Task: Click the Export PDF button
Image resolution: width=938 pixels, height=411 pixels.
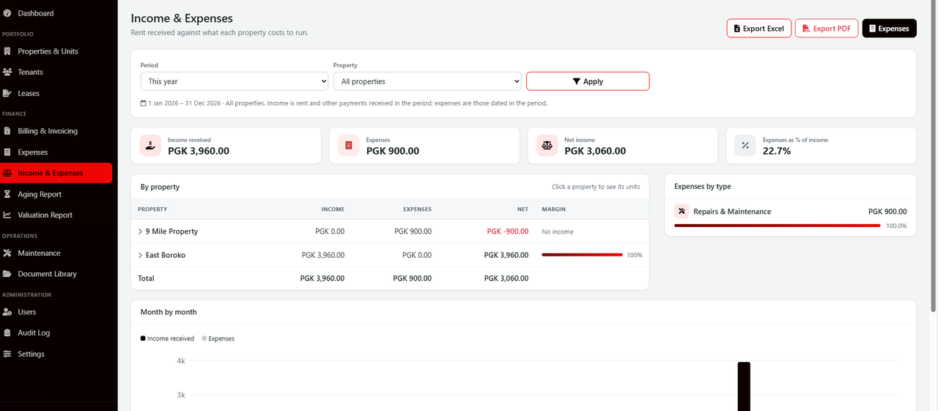Action: (x=827, y=29)
